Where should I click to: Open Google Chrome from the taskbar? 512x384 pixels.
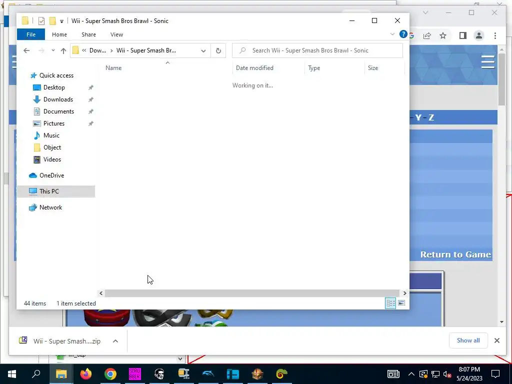coord(110,374)
